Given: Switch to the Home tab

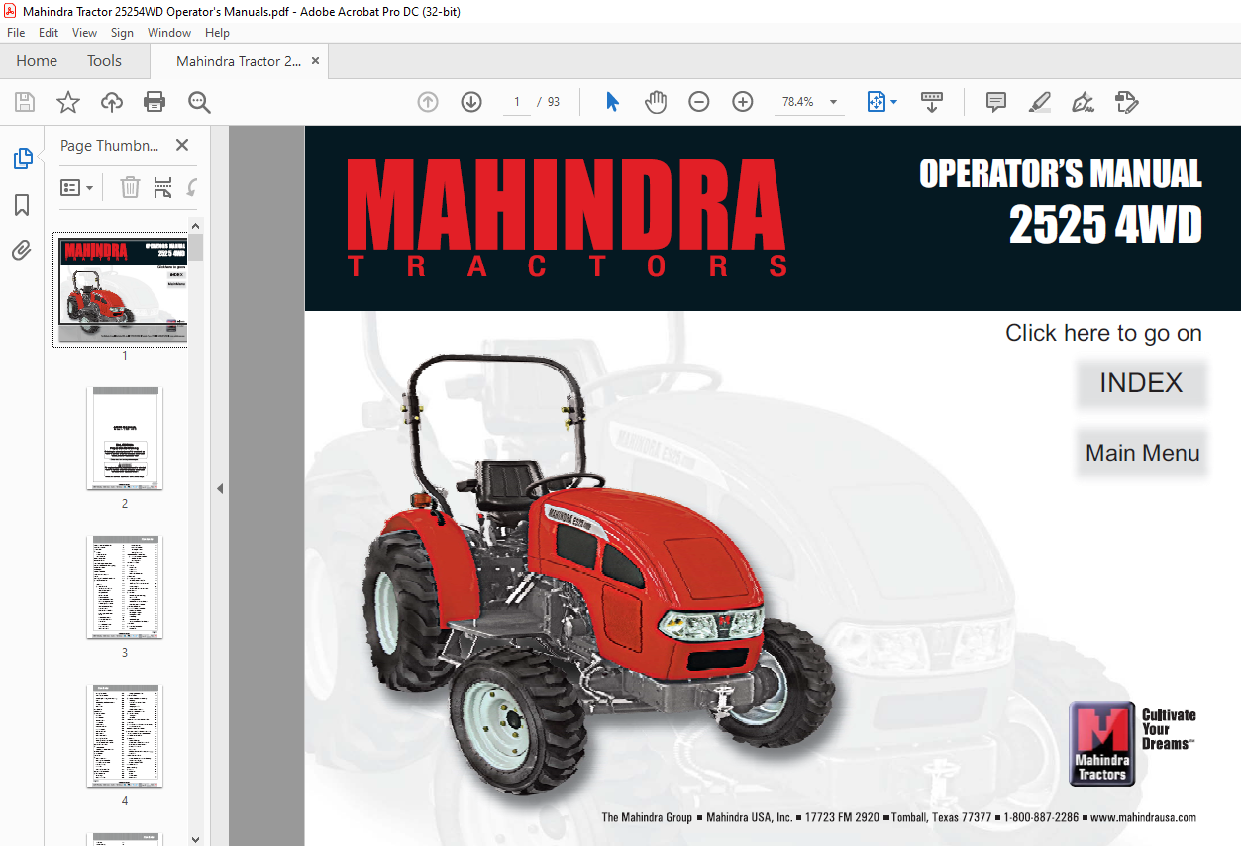Looking at the screenshot, I should click(x=37, y=61).
